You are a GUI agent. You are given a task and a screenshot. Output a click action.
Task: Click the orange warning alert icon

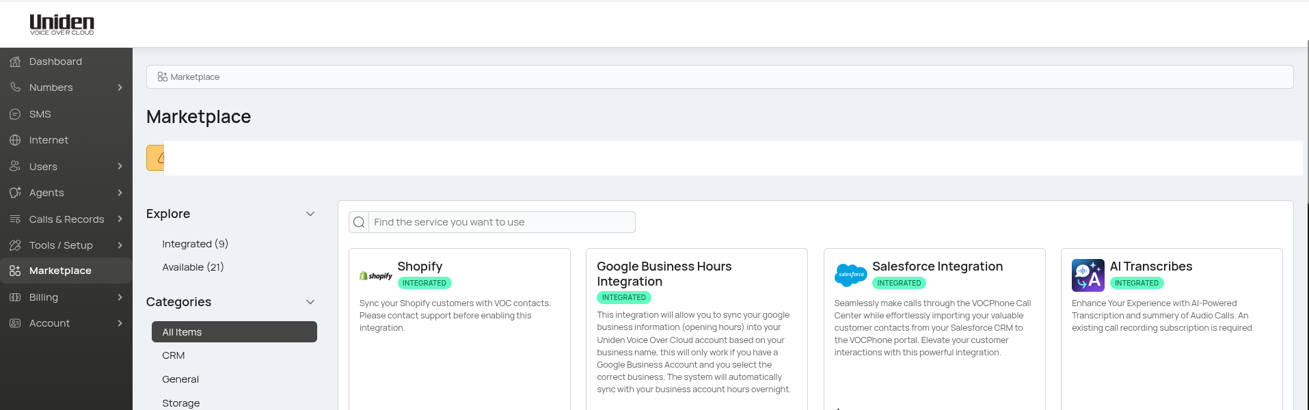[160, 158]
